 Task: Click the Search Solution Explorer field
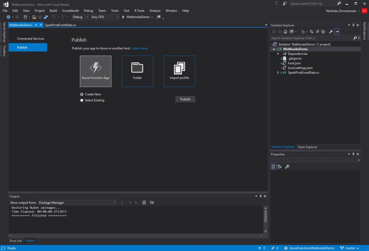(312, 38)
